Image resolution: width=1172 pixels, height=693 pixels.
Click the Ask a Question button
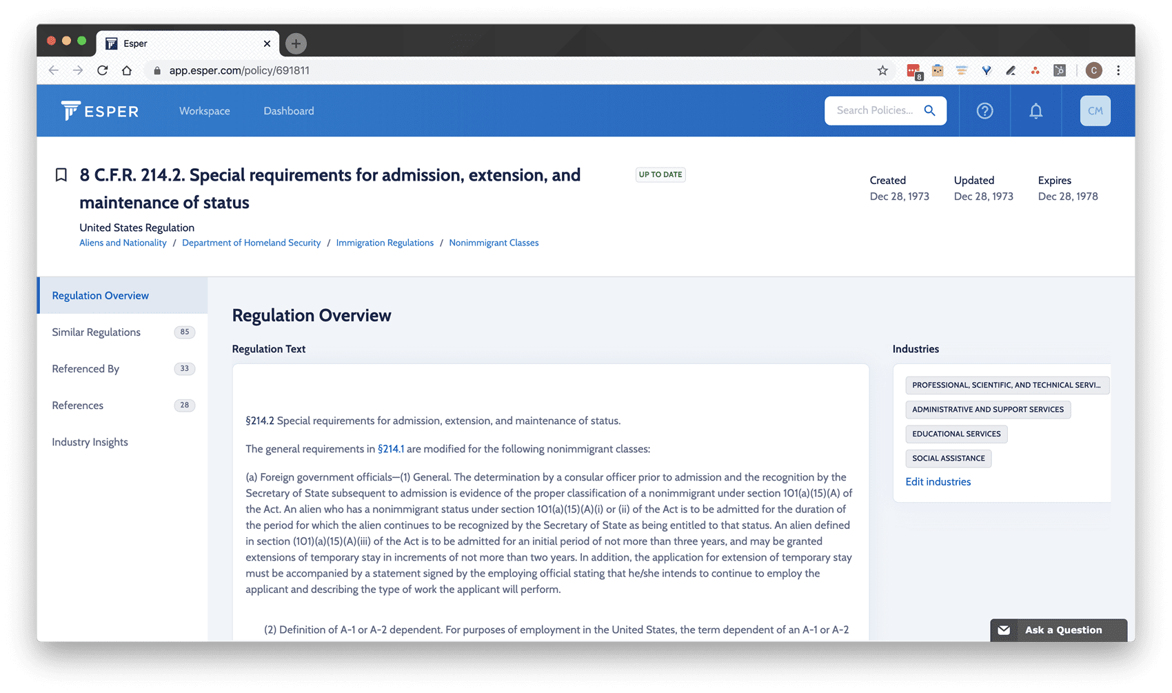click(1058, 630)
